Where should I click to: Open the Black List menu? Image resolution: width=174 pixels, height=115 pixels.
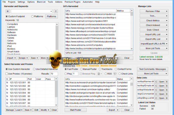[41, 2]
